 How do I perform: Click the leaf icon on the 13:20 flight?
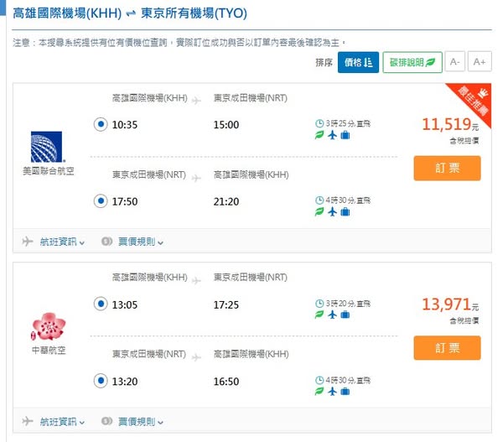[x=319, y=390]
